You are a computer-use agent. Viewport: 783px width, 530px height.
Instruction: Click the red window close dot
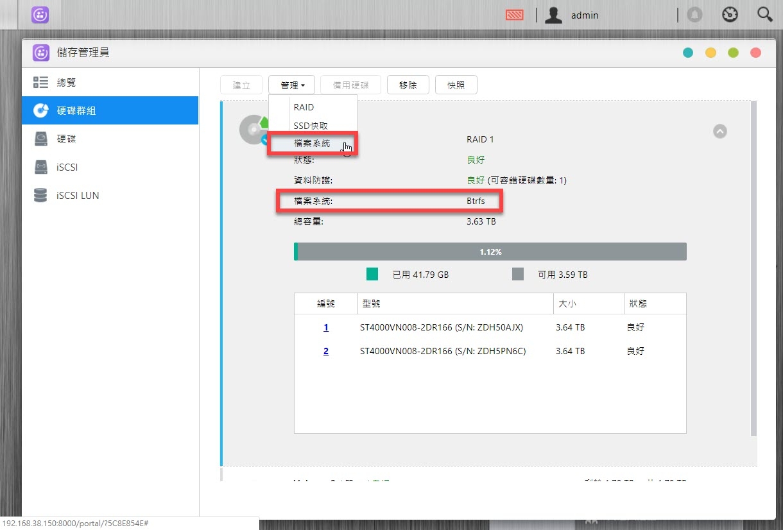point(755,53)
